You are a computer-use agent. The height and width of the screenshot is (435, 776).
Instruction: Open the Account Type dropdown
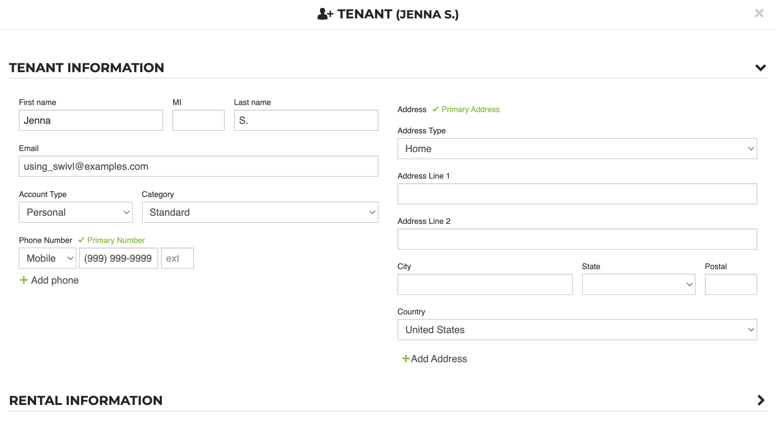(76, 212)
